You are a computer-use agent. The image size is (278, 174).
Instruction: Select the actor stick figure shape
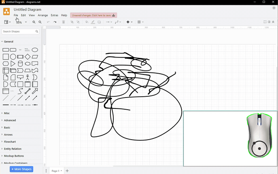point(28,77)
